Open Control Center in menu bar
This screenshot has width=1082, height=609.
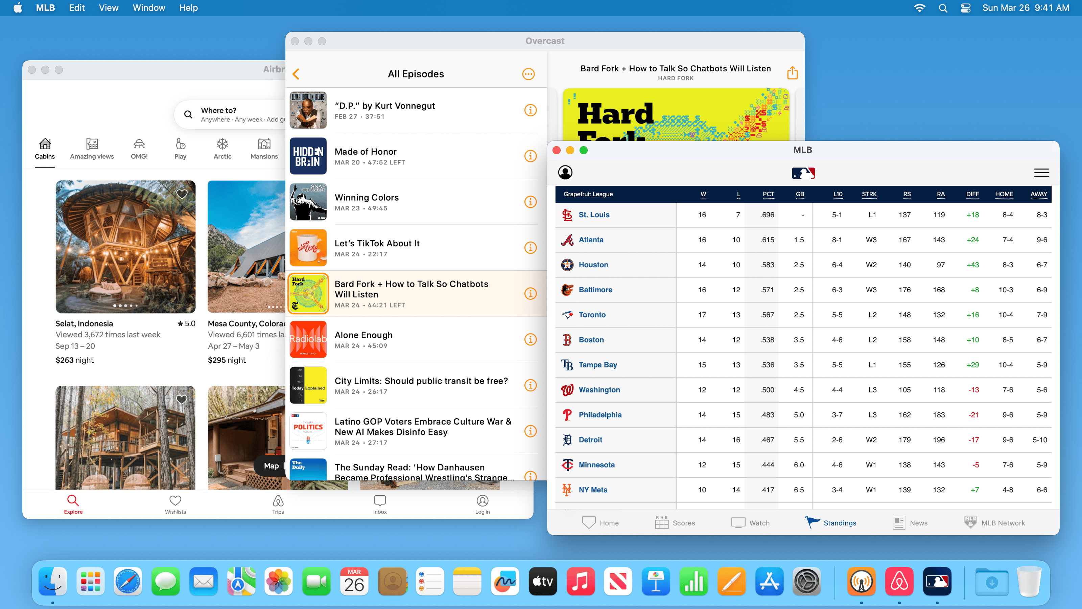[965, 7]
